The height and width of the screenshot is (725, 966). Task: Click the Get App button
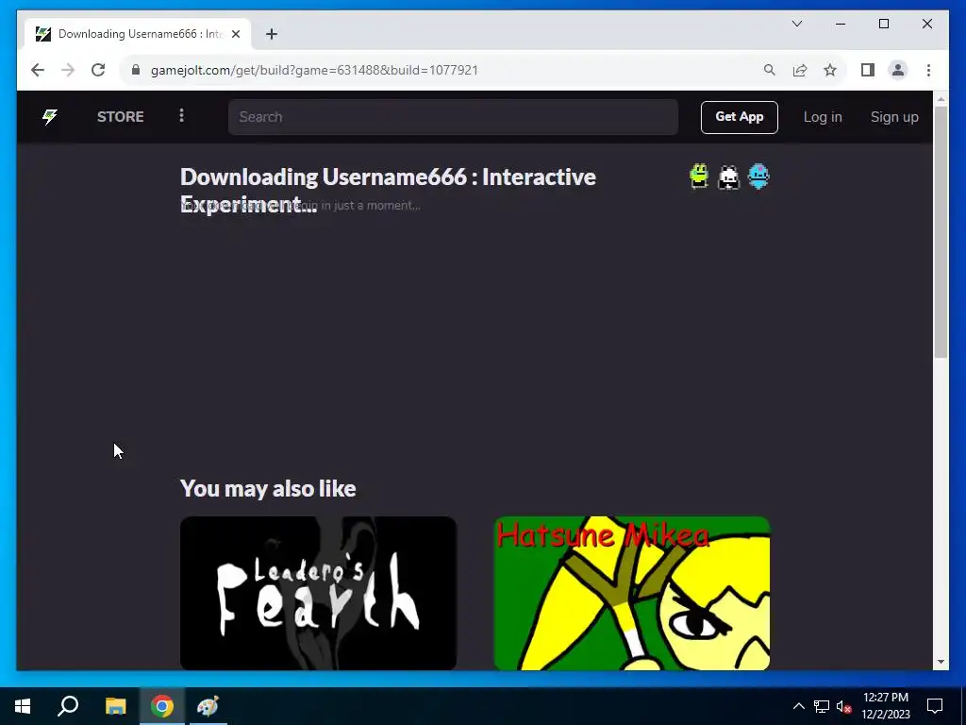[x=740, y=117]
